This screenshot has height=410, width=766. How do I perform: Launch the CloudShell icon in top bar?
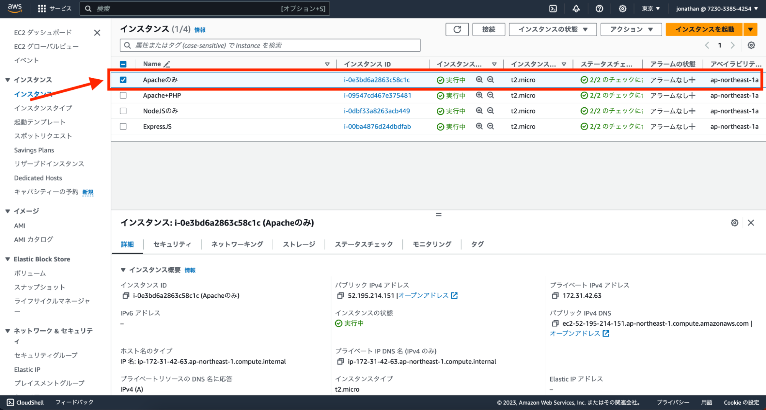553,8
